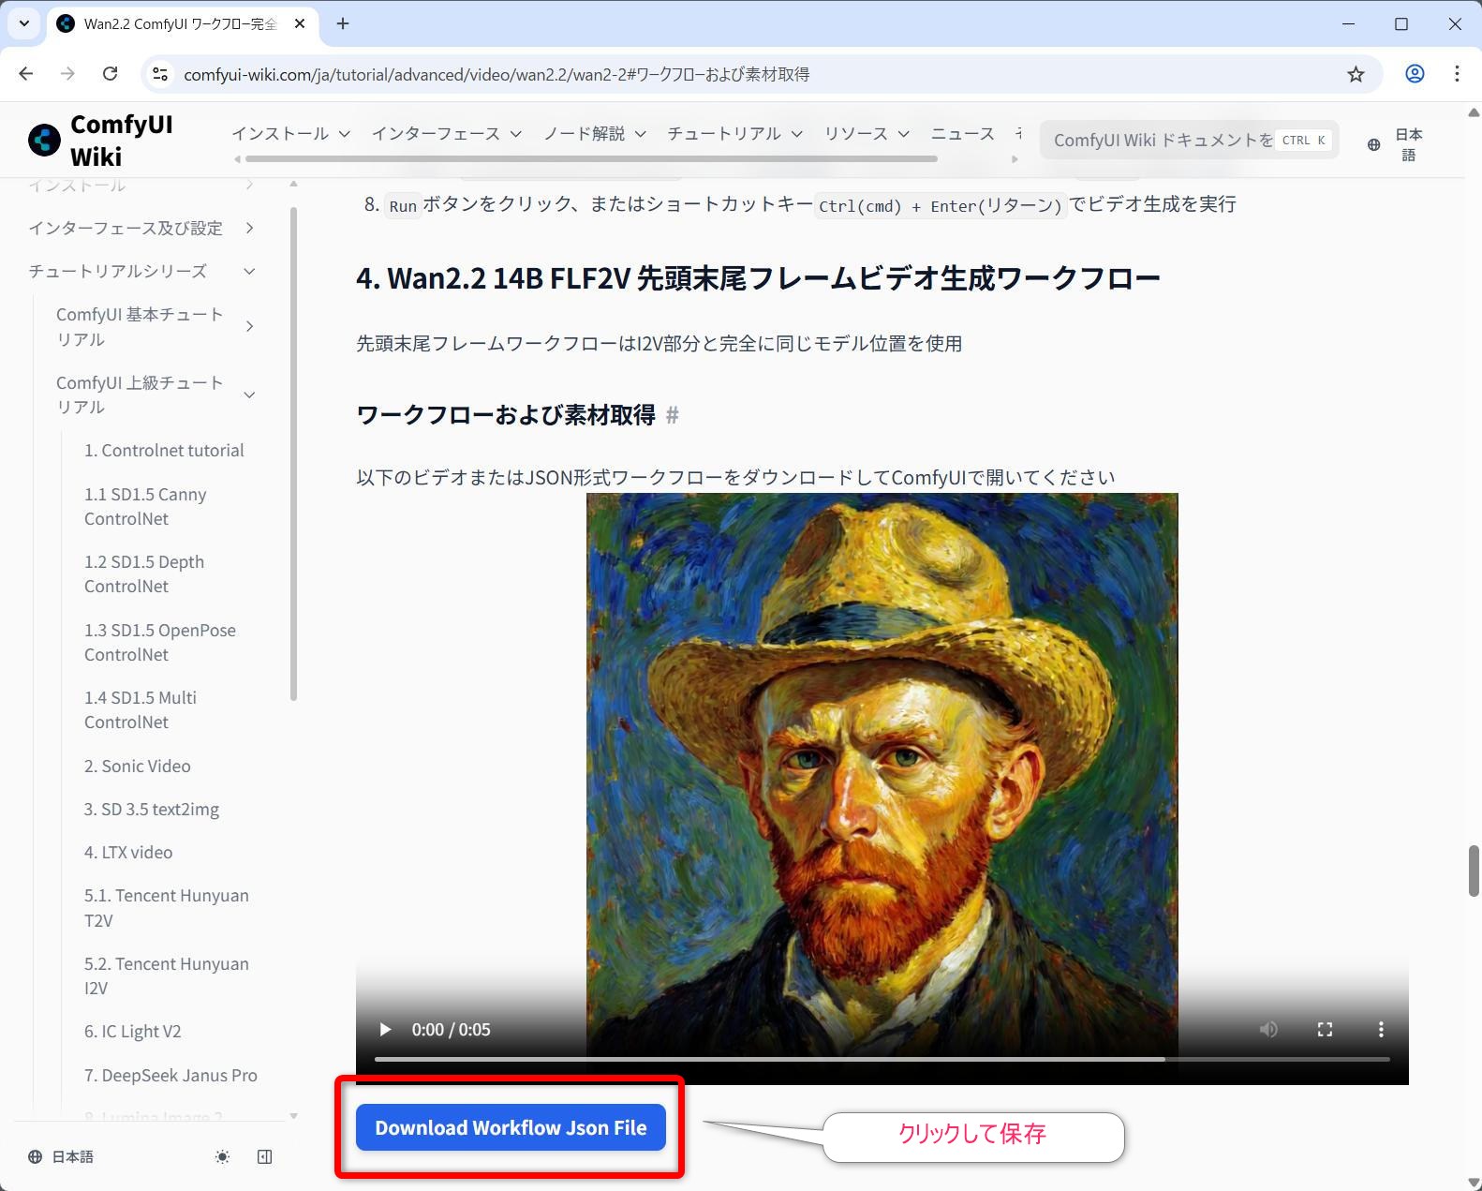Click the 日本語 label in header

click(1408, 144)
